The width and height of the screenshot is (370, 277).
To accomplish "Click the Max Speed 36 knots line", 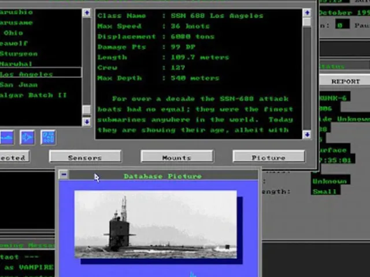I will click(154, 26).
